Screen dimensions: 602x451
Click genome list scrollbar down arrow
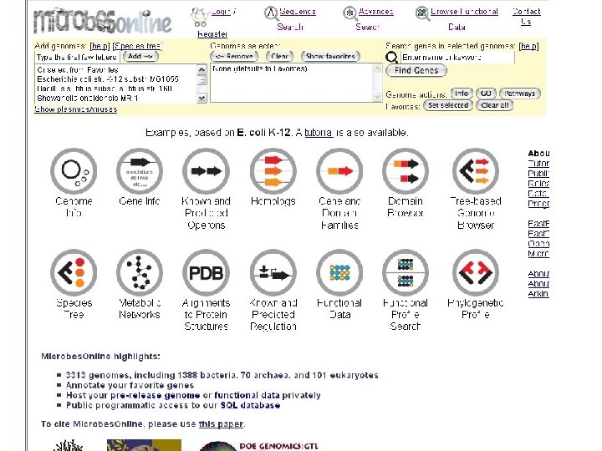coord(202,99)
